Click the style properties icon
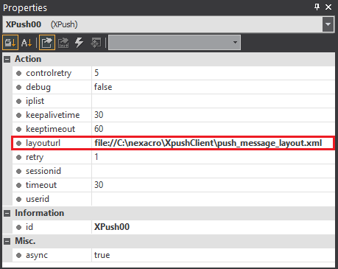Screen dimensions: 338x269 point(96,43)
